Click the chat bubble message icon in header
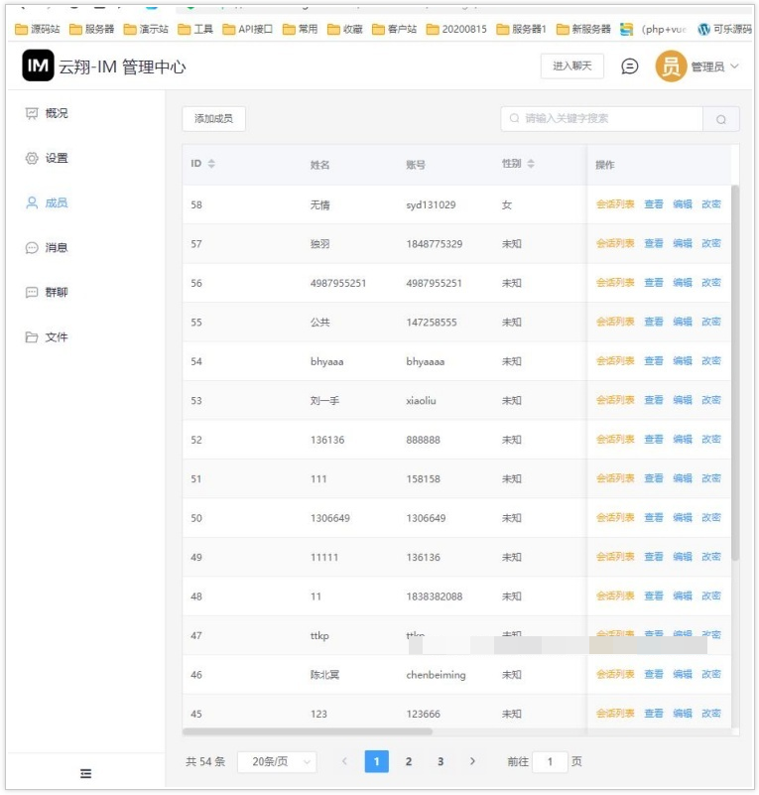 (x=629, y=66)
